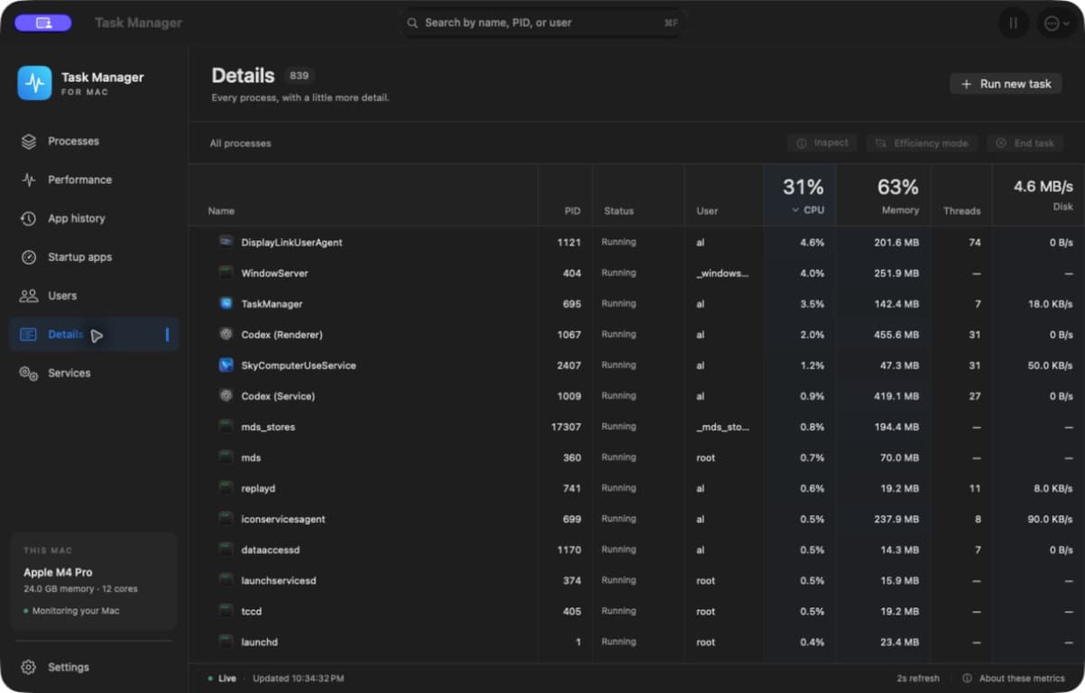Click the DisplayLinkUserAgent process icon
The height and width of the screenshot is (693, 1085).
tap(226, 242)
